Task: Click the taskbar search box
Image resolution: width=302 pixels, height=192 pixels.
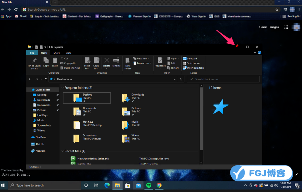Action: click(44, 185)
